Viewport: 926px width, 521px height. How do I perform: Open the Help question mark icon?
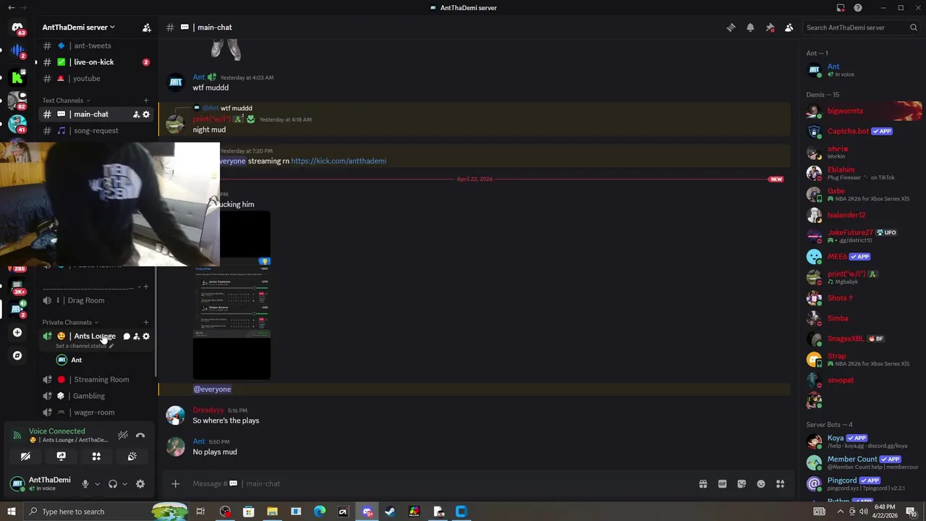tap(858, 8)
